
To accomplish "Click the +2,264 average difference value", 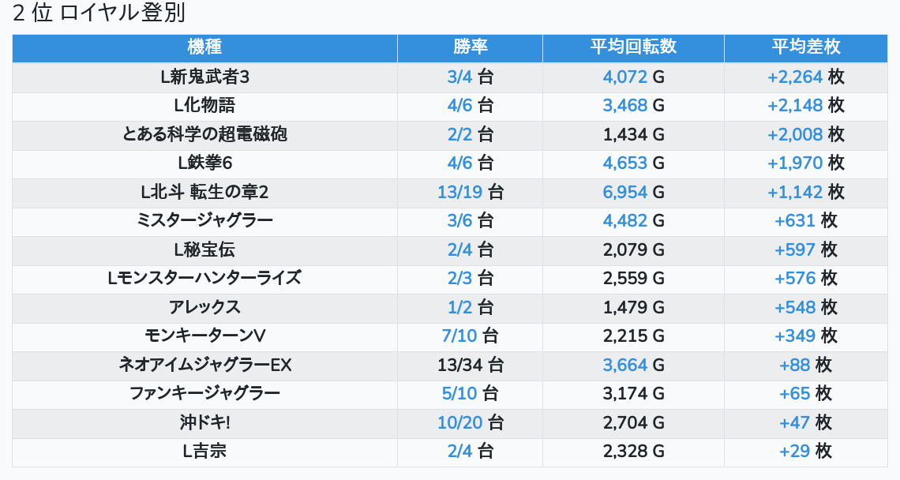I will [x=795, y=77].
